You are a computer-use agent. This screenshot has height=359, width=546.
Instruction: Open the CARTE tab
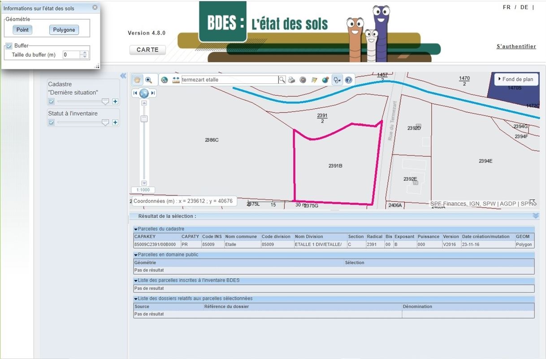[x=147, y=50]
